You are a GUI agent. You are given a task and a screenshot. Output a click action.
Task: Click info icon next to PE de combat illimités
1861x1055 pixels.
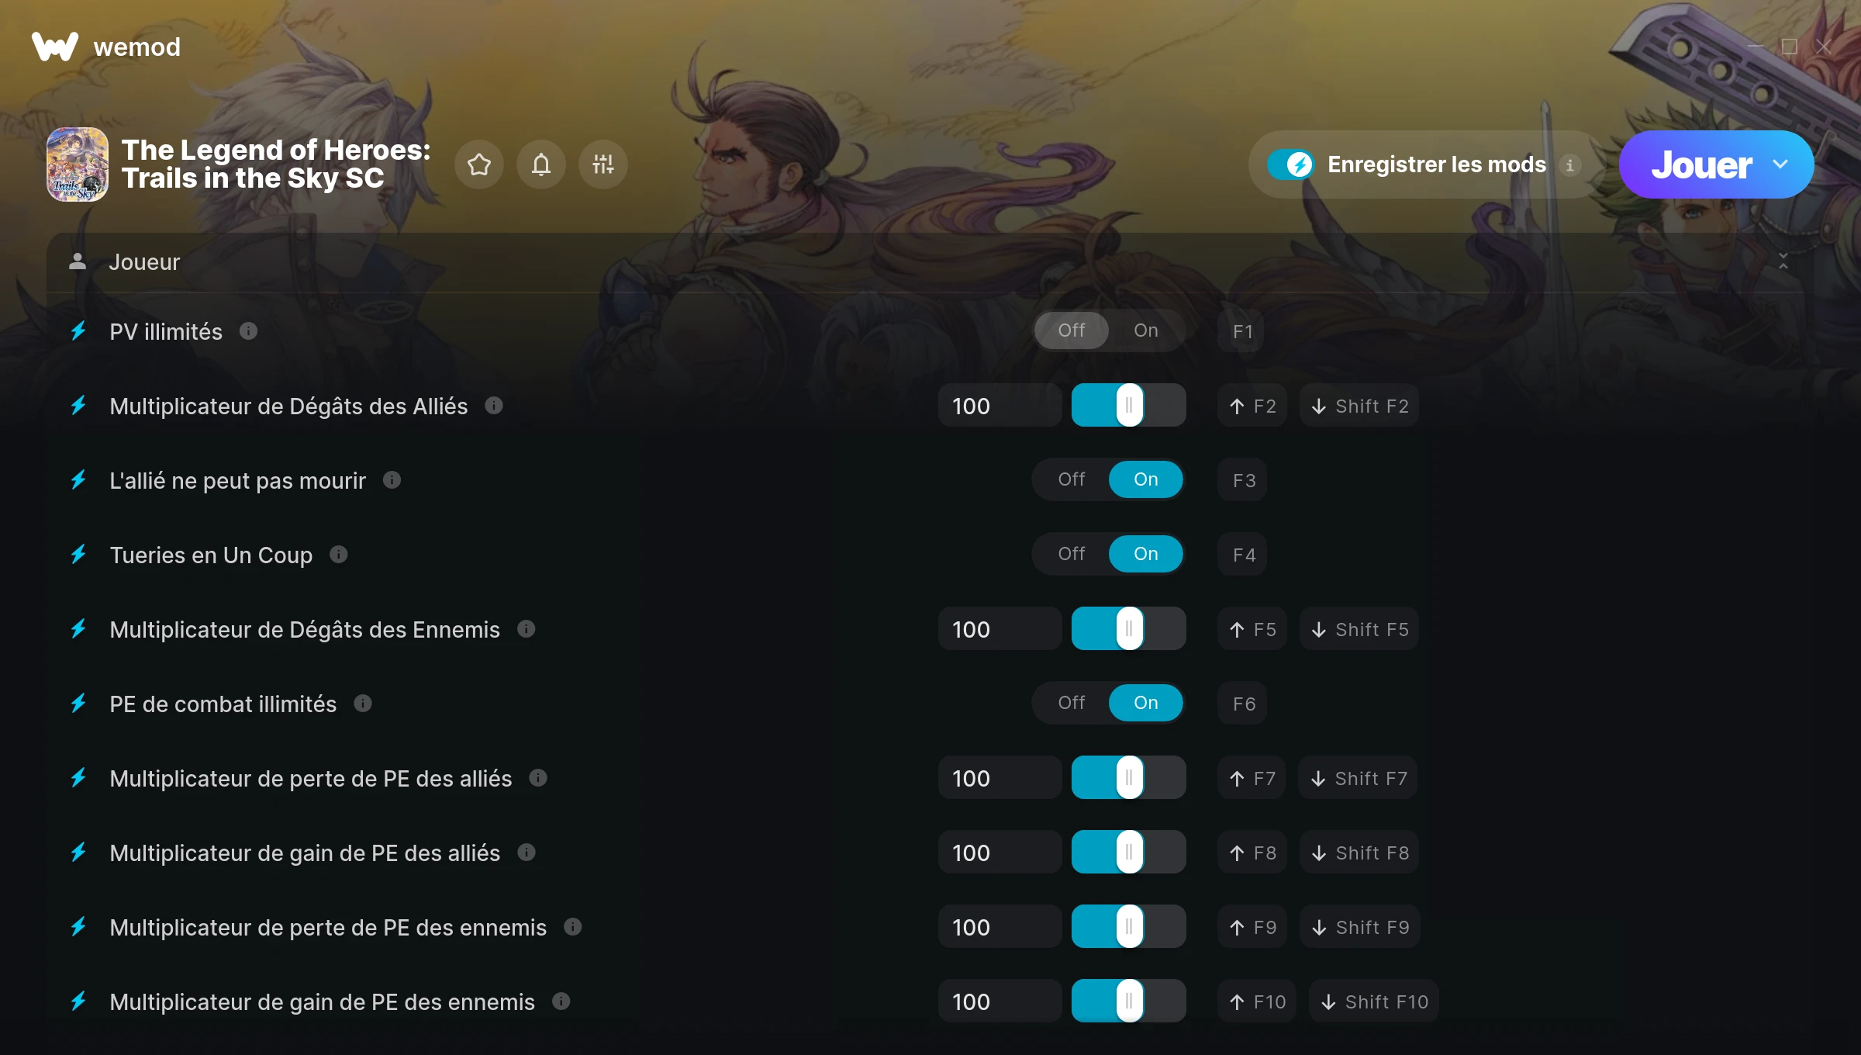tap(363, 704)
